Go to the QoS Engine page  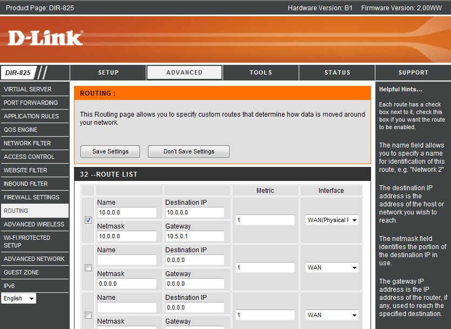pyautogui.click(x=21, y=130)
